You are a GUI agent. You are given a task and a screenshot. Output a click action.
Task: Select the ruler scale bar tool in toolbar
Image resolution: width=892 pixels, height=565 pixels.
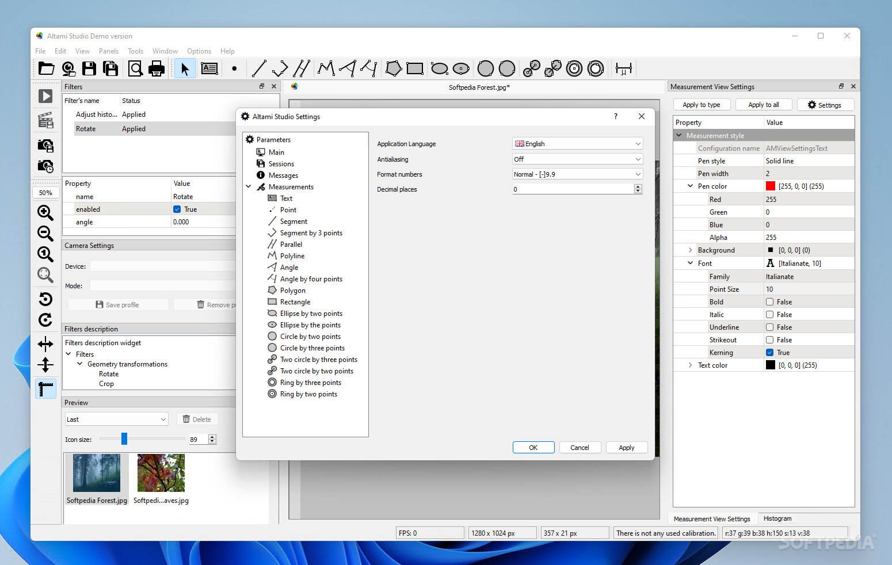click(x=624, y=68)
